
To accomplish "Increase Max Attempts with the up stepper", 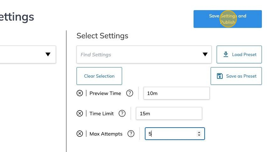I will click(x=199, y=132).
